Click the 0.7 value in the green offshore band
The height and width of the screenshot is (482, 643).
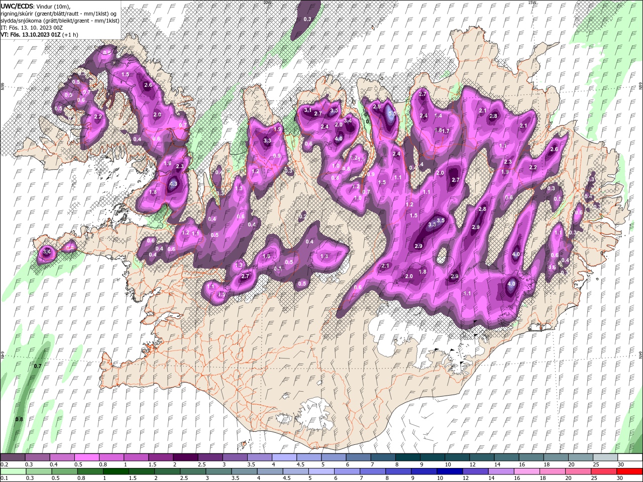(38, 366)
